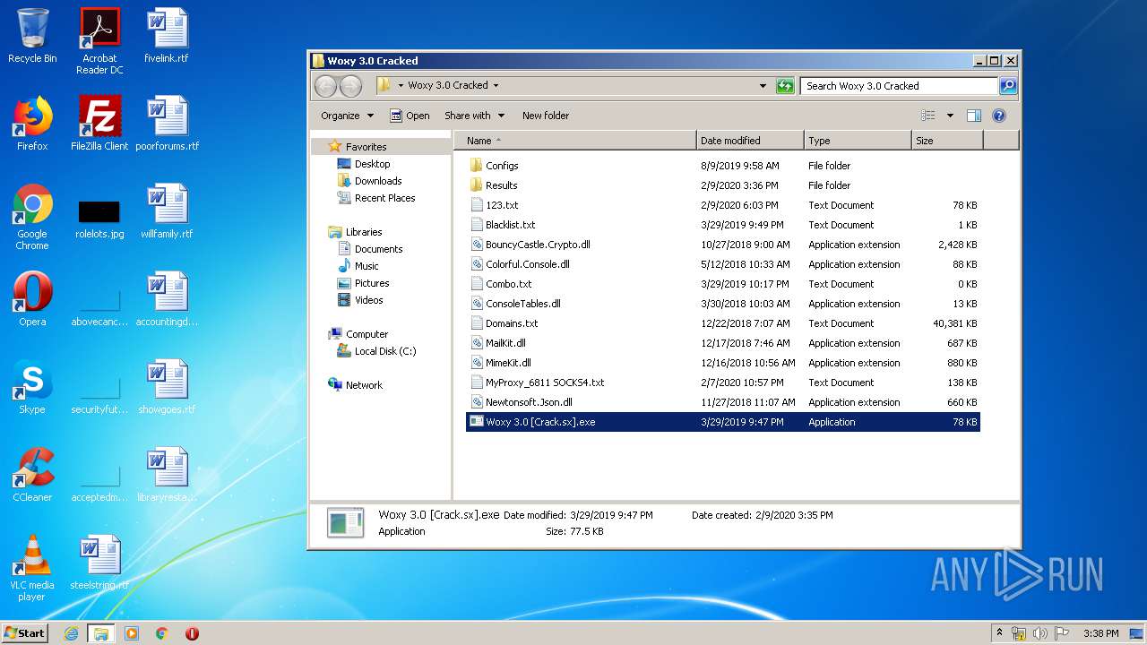Viewport: 1147px width, 645px height.
Task: Click Chrome icon in the taskbar
Action: click(162, 633)
